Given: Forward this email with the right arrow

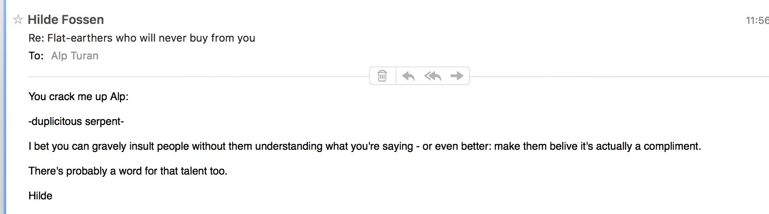Looking at the screenshot, I should tap(457, 76).
